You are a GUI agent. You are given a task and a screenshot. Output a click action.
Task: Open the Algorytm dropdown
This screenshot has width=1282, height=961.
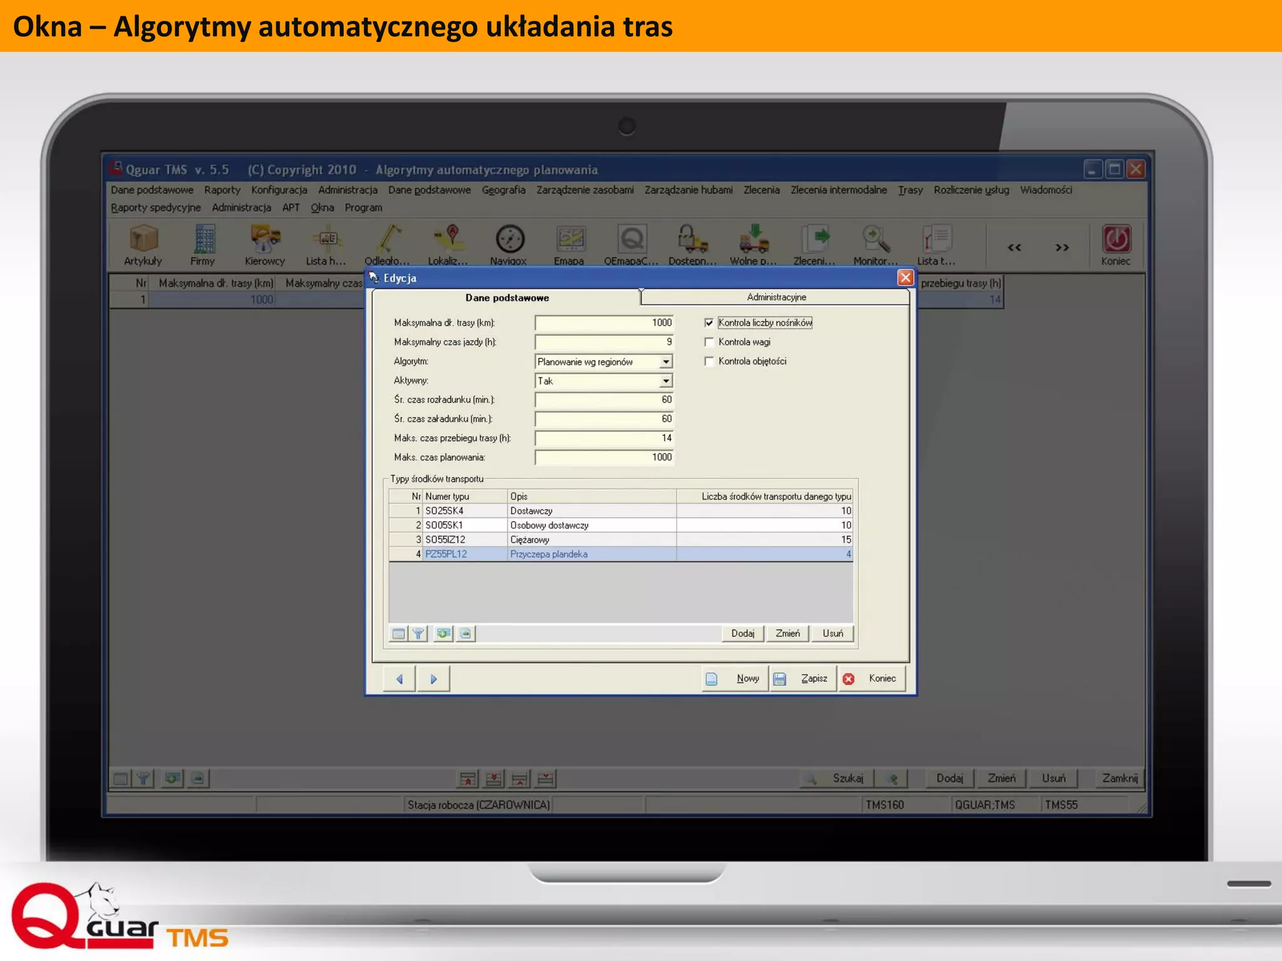pyautogui.click(x=666, y=362)
